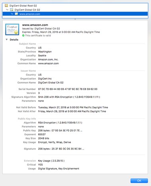Click the DigiCert Global CA G2 certificate icon
The image size is (151, 186).
(12, 10)
